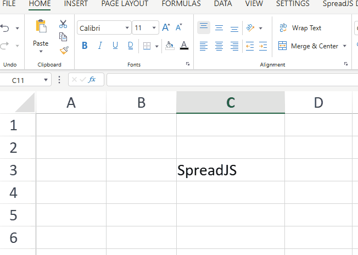Select row 1 header
The height and width of the screenshot is (255, 358).
[18, 125]
